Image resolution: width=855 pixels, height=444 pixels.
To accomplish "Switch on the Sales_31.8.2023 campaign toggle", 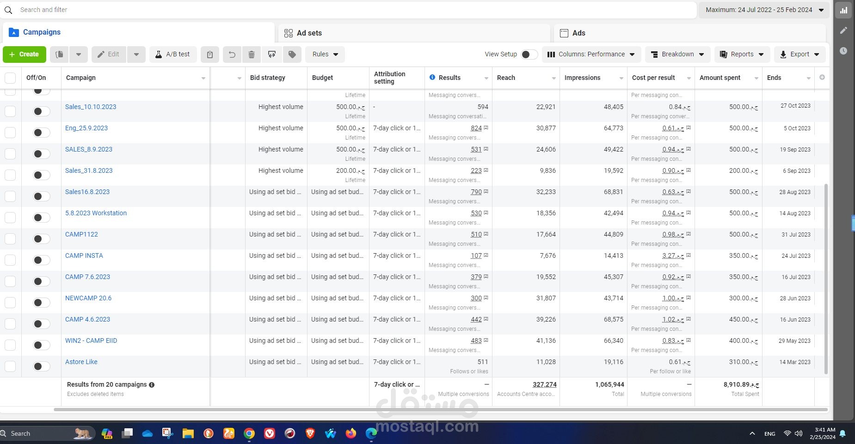I will (x=41, y=175).
